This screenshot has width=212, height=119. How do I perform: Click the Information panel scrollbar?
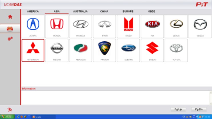[x=211, y=98]
